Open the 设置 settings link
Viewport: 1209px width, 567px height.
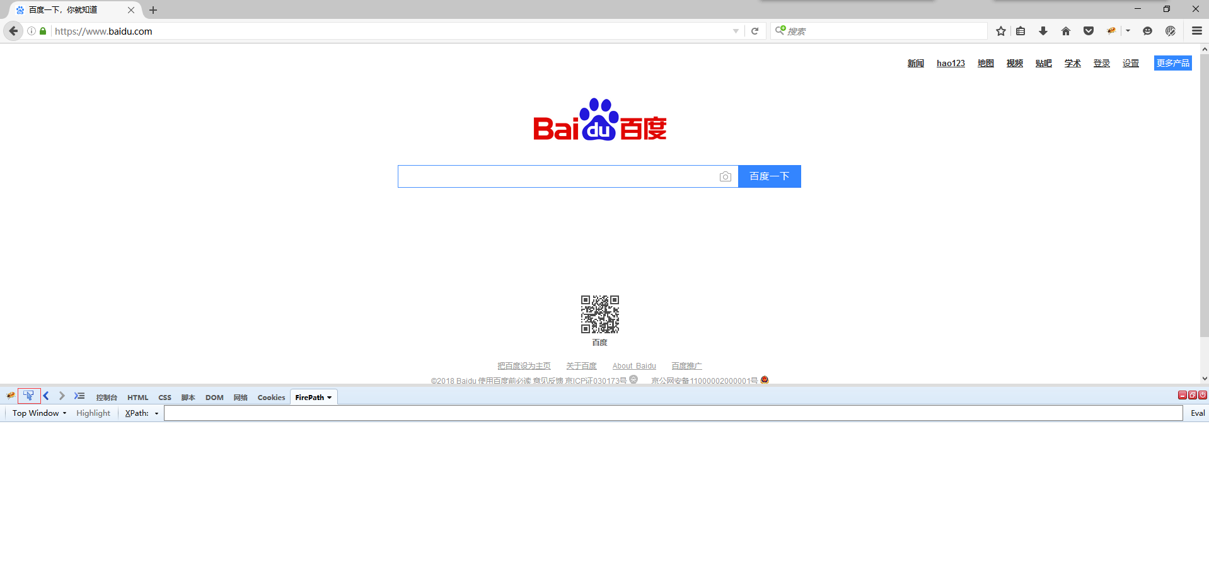click(1131, 64)
